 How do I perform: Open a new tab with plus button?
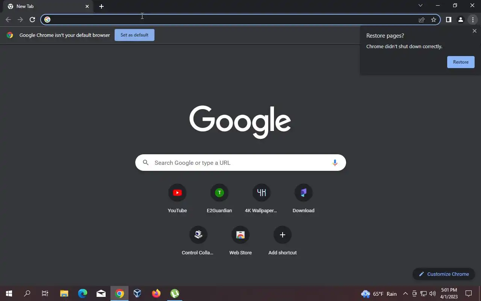(x=101, y=6)
